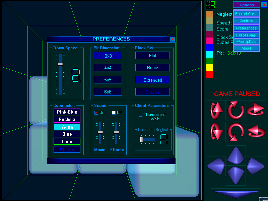Select Pink-Blue cube color

tap(67, 112)
